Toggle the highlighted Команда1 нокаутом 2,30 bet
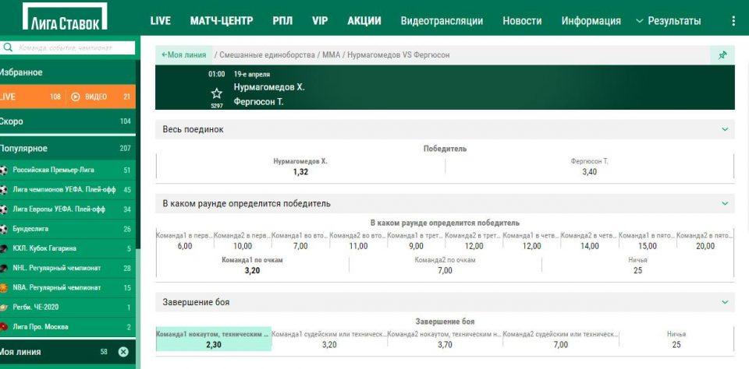Viewport: 749px width, 369px height. coord(214,339)
